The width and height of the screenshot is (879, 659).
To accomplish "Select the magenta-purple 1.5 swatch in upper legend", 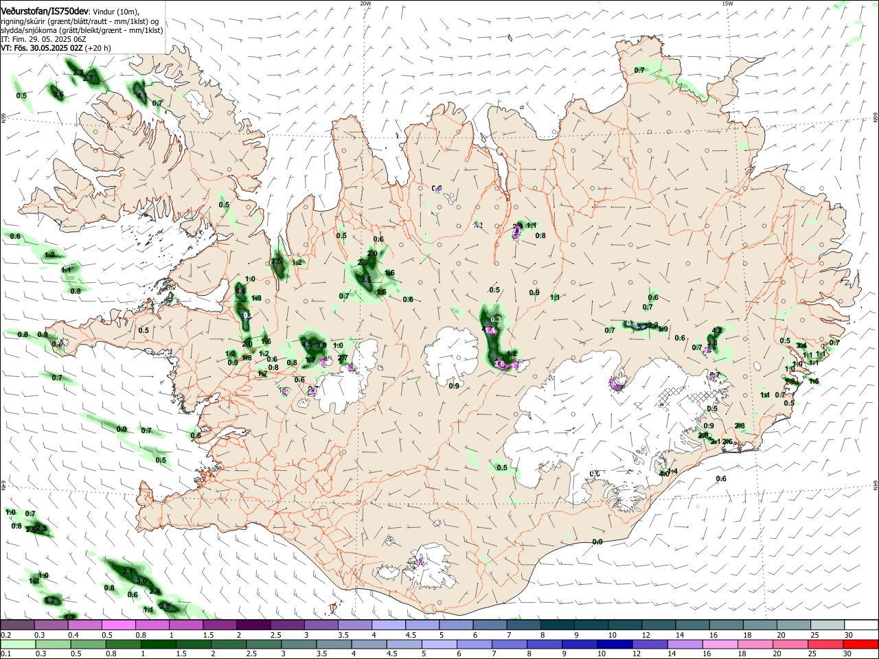I will (220, 625).
